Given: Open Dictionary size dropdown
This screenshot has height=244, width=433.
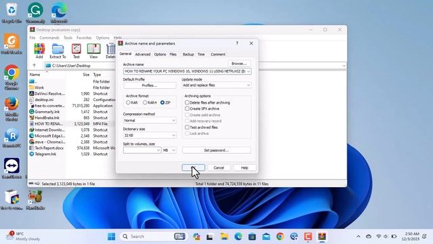Looking at the screenshot, I should (x=173, y=136).
